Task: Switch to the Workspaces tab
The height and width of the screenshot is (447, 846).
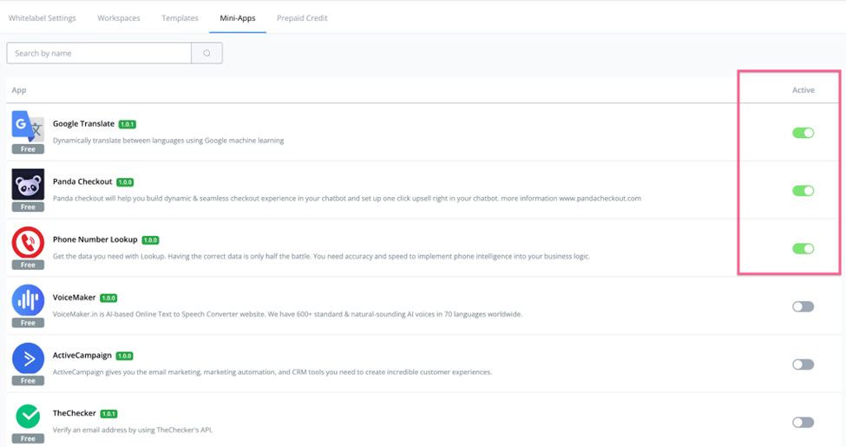Action: [x=119, y=18]
